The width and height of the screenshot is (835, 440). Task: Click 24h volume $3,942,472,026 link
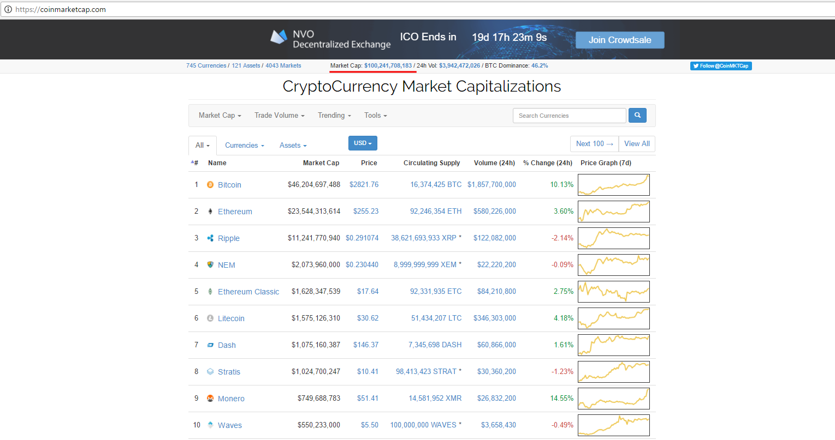point(460,65)
